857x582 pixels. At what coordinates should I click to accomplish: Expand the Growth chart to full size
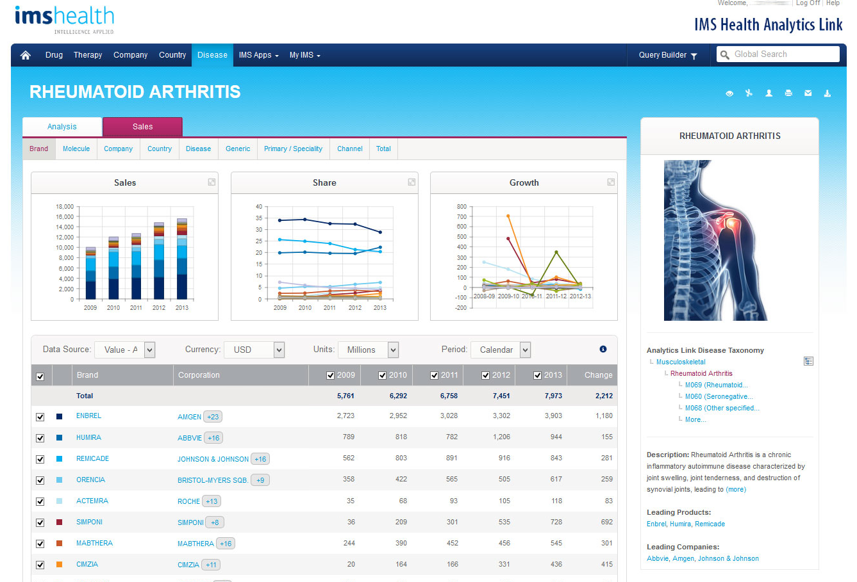611,182
